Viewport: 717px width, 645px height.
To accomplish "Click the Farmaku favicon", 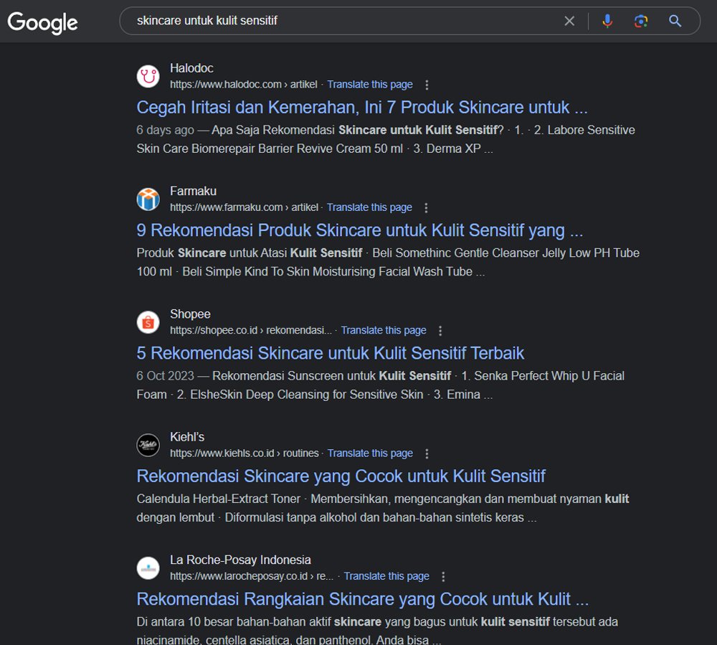I will point(148,199).
